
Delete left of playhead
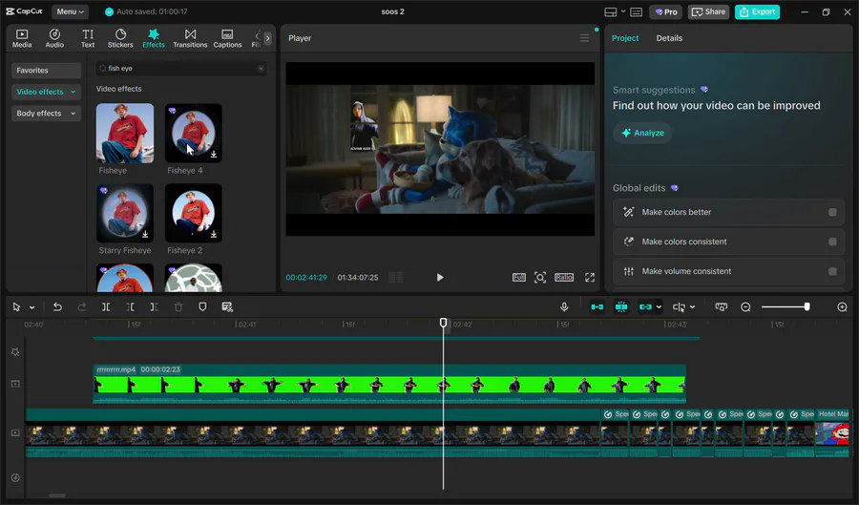click(x=130, y=306)
